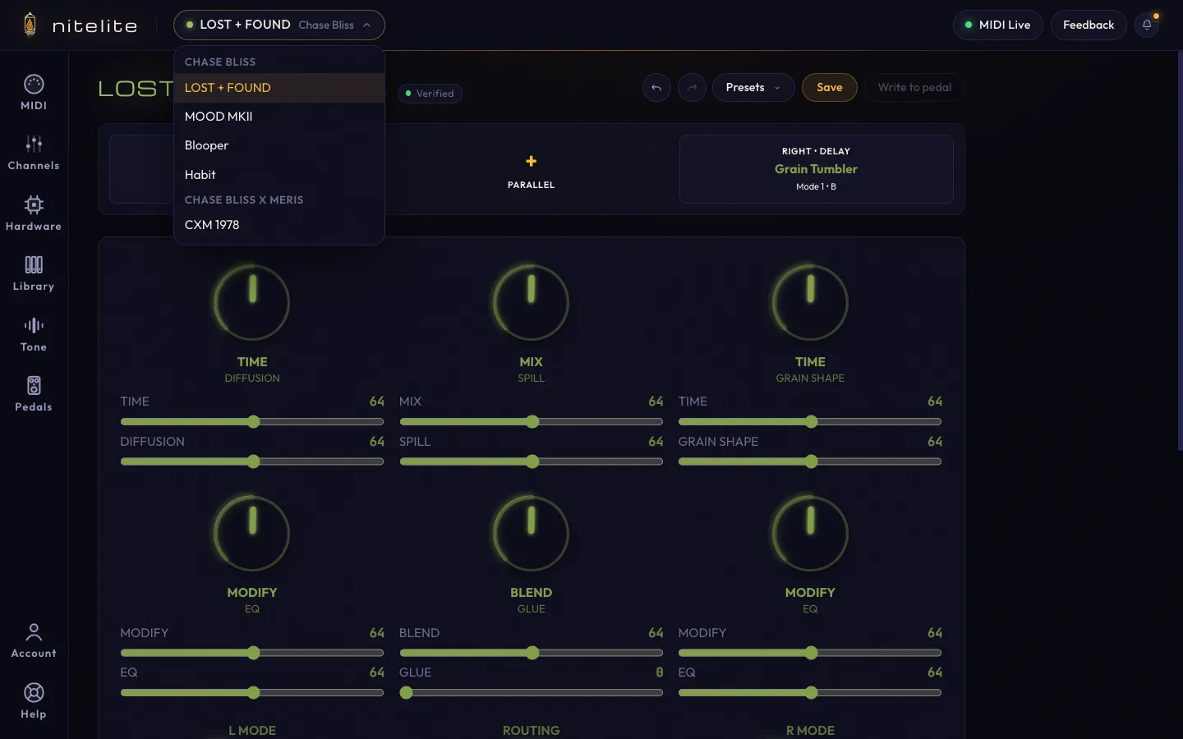Select CXM 1978 from the pedal list
This screenshot has height=739, width=1183.
[x=279, y=225]
